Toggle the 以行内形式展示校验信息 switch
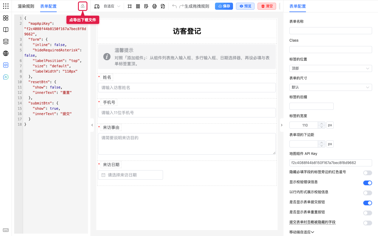378x236 pixels. pos(367,193)
